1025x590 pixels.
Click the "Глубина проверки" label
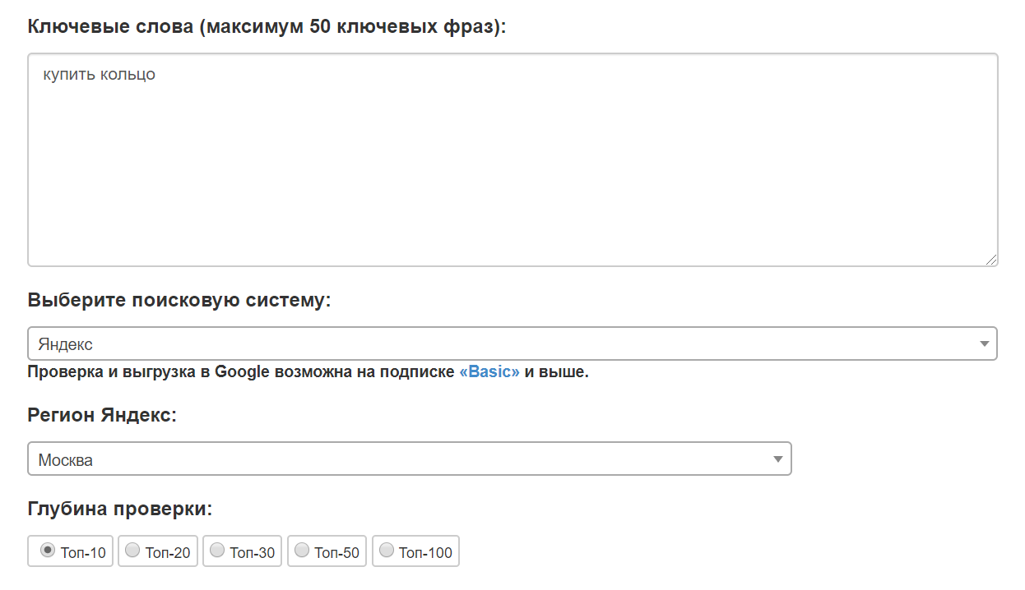(120, 509)
